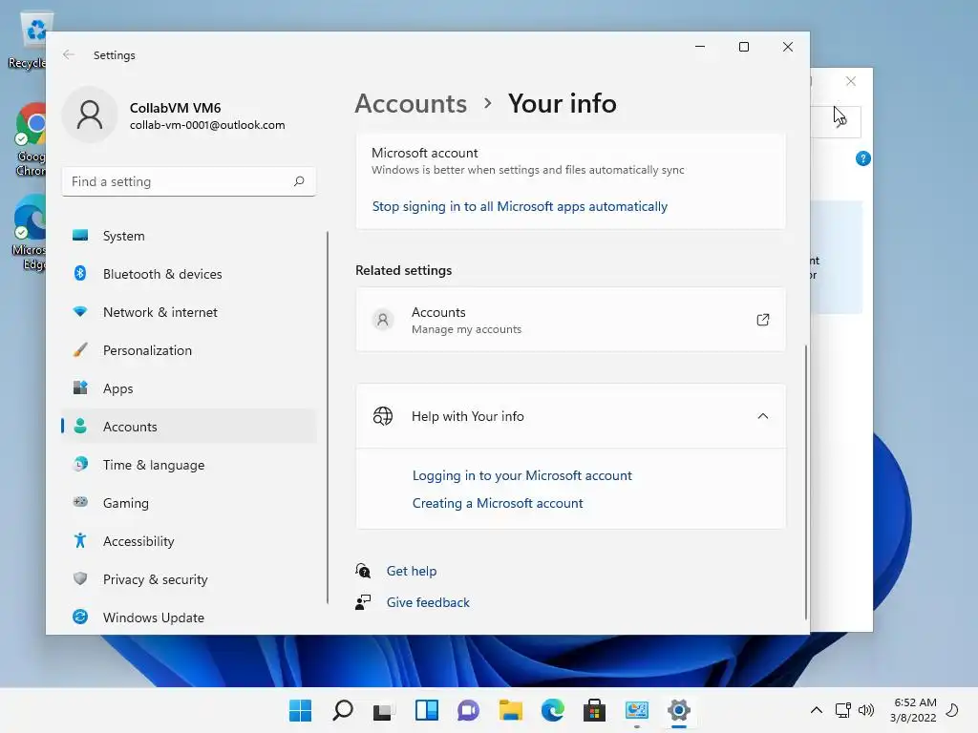Click the Get help headset icon
Screen dimensions: 978x733
363,571
